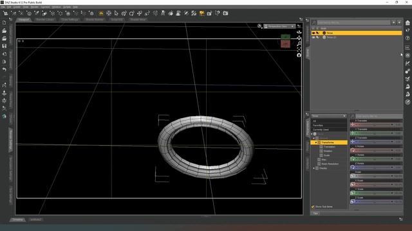Click the Y Rotate green slider icon
This screenshot has height=231, width=412.
tap(353, 158)
